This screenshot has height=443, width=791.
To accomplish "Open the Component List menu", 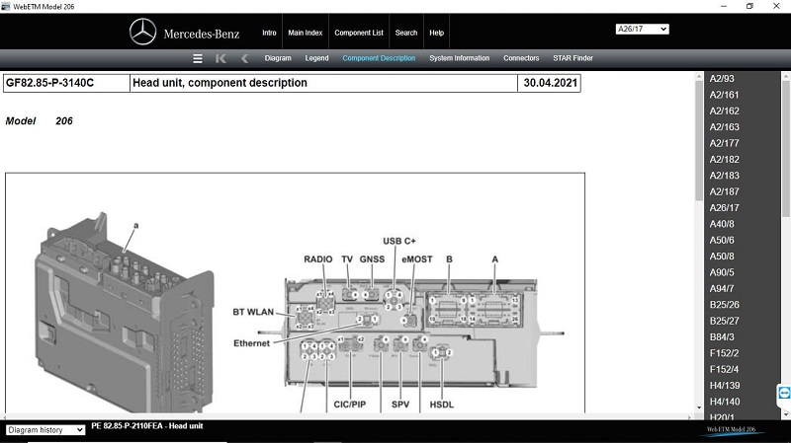I will pos(359,33).
